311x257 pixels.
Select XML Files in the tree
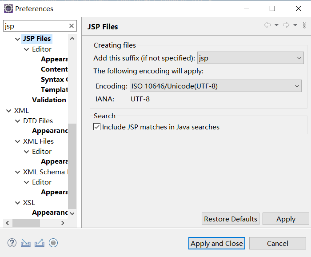tap(38, 141)
